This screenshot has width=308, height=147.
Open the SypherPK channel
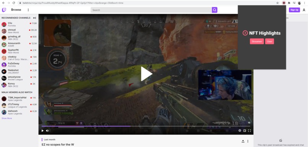pyautogui.click(x=19, y=52)
